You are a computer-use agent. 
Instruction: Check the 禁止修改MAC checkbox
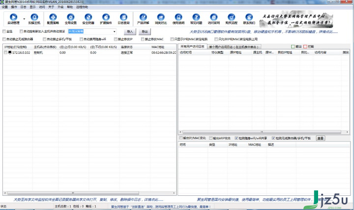pyautogui.click(x=143, y=39)
